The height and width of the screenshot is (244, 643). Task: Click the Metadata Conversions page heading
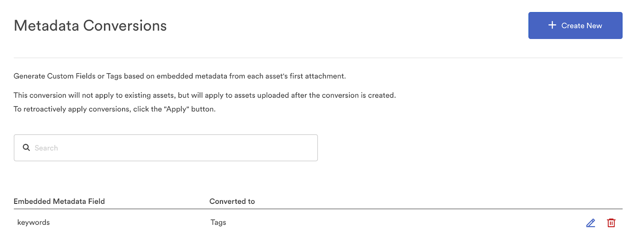(x=90, y=26)
